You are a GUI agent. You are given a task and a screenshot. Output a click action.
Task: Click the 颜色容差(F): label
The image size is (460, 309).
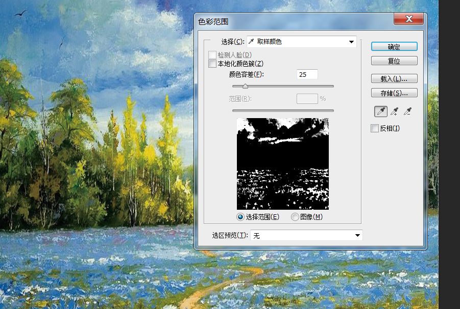[247, 74]
